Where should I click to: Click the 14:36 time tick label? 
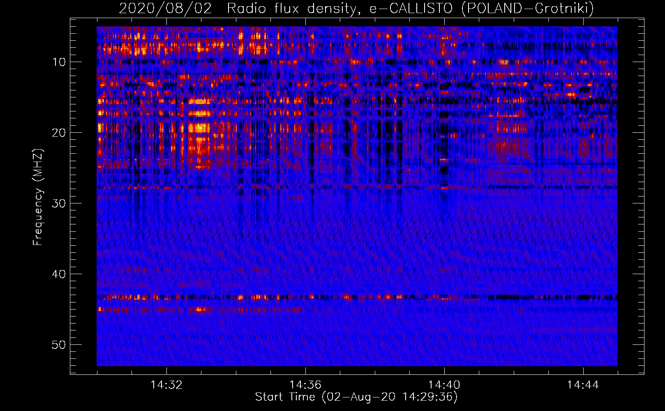pos(305,385)
